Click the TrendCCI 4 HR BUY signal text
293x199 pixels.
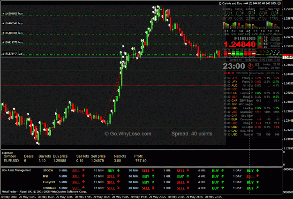click(215, 188)
